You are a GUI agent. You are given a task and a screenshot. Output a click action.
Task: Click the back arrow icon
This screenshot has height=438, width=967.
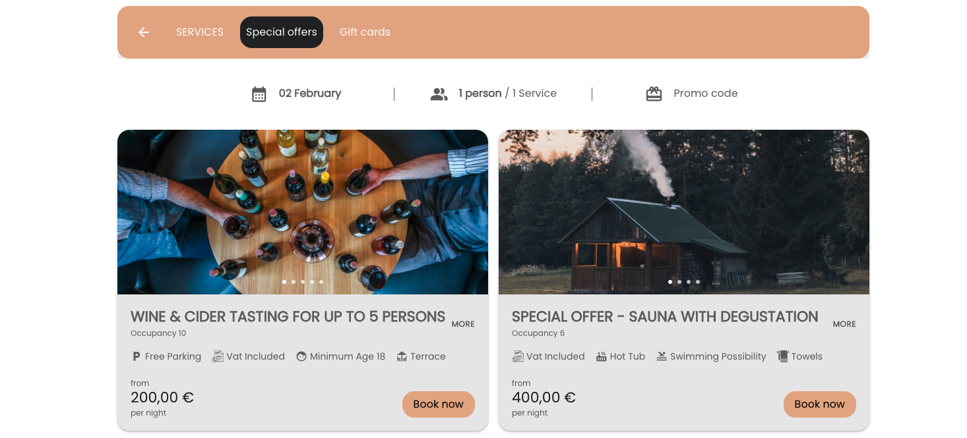[x=144, y=32]
